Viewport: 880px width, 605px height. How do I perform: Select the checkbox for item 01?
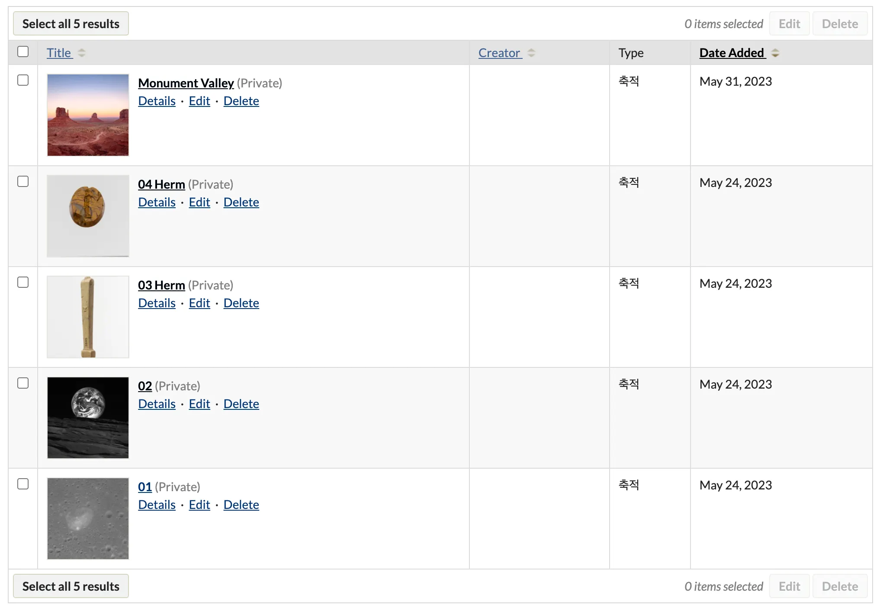(23, 484)
